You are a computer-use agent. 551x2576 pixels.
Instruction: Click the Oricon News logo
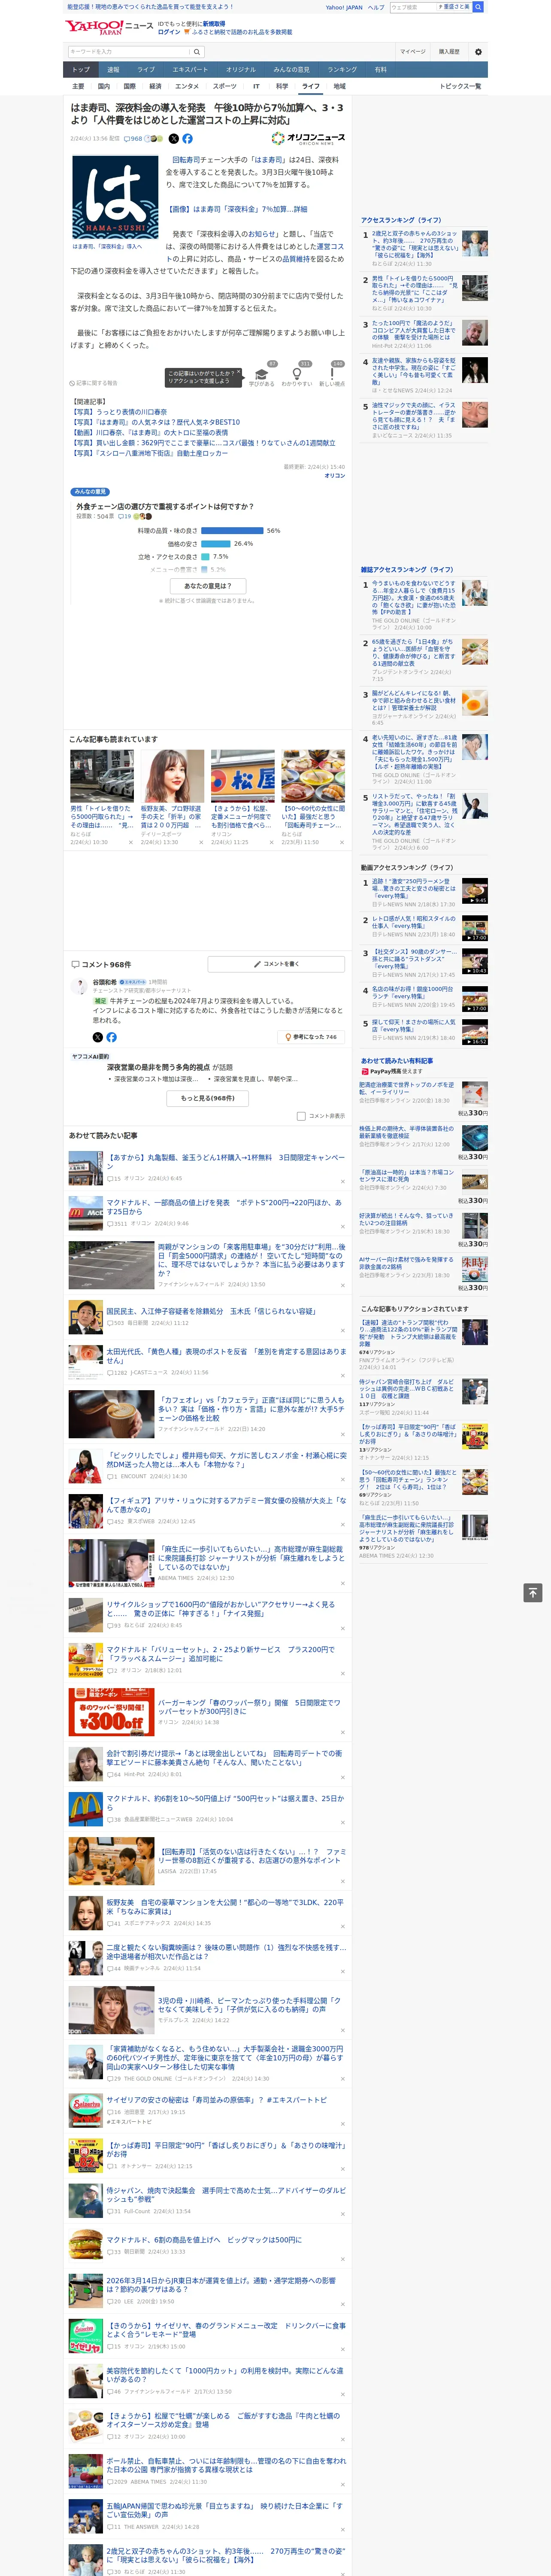tap(308, 139)
